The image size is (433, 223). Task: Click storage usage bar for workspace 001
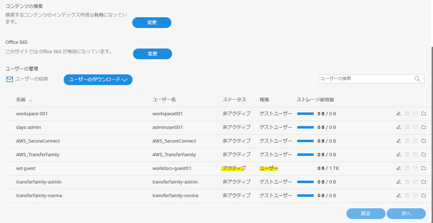pyautogui.click(x=305, y=114)
